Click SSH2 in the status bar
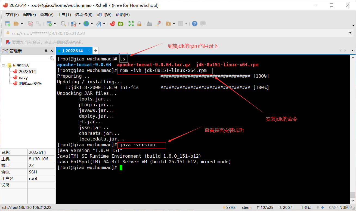Viewport: 356px width, 211px height. (229, 207)
